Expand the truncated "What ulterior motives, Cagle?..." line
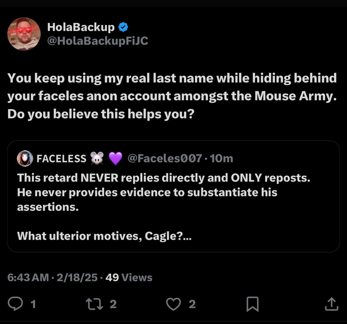The image size is (347, 324). coord(104,236)
